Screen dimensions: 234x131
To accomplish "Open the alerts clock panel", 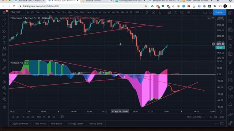I will point(230,21).
